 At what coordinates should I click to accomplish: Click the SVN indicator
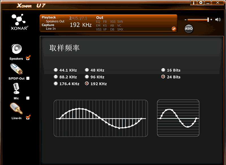tap(120, 22)
